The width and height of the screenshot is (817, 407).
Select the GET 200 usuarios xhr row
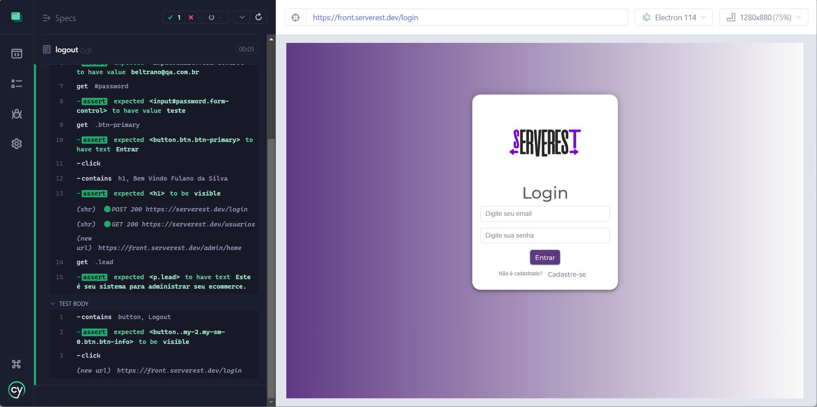point(154,224)
